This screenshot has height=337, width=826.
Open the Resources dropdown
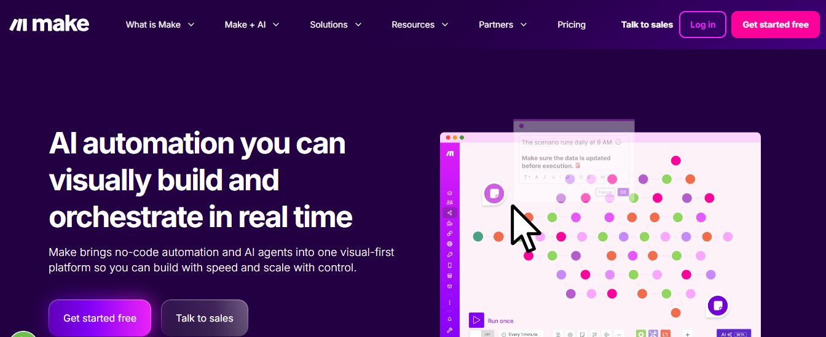click(420, 25)
